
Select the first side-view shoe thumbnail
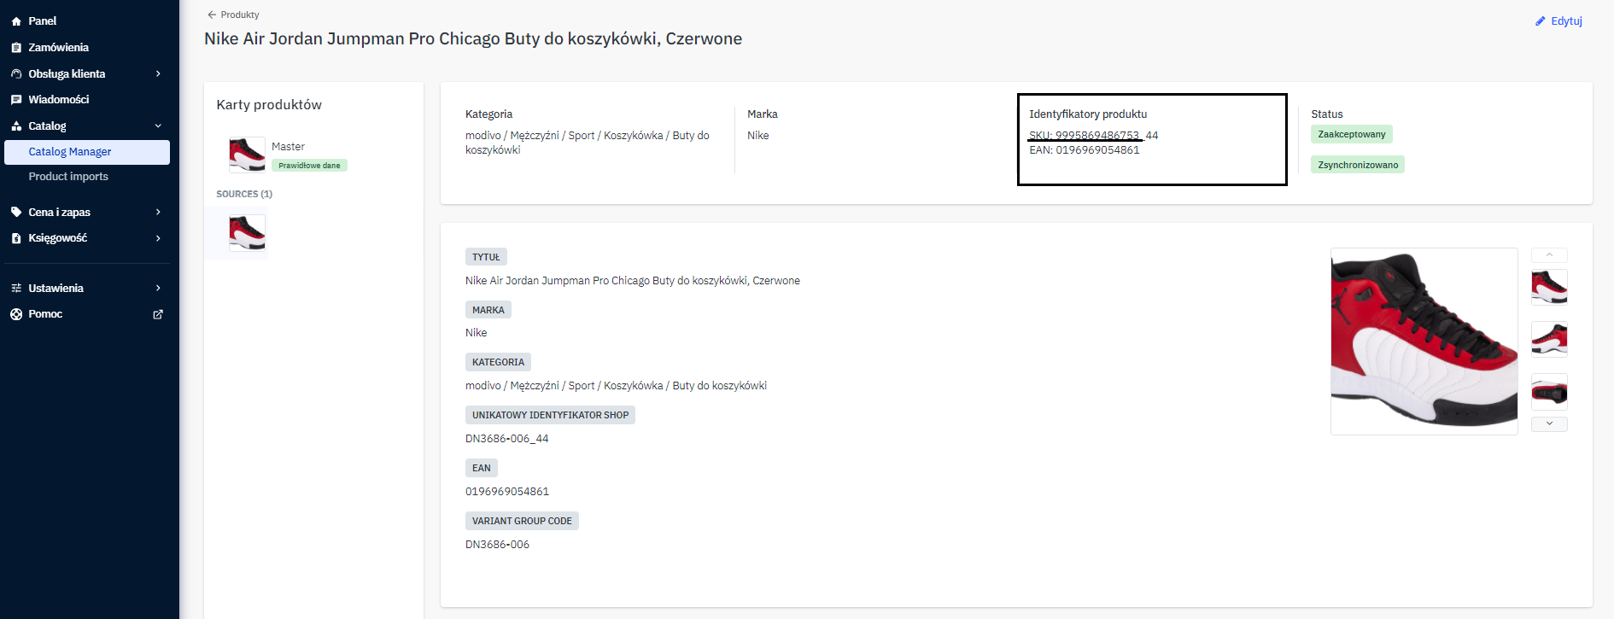tap(1549, 287)
